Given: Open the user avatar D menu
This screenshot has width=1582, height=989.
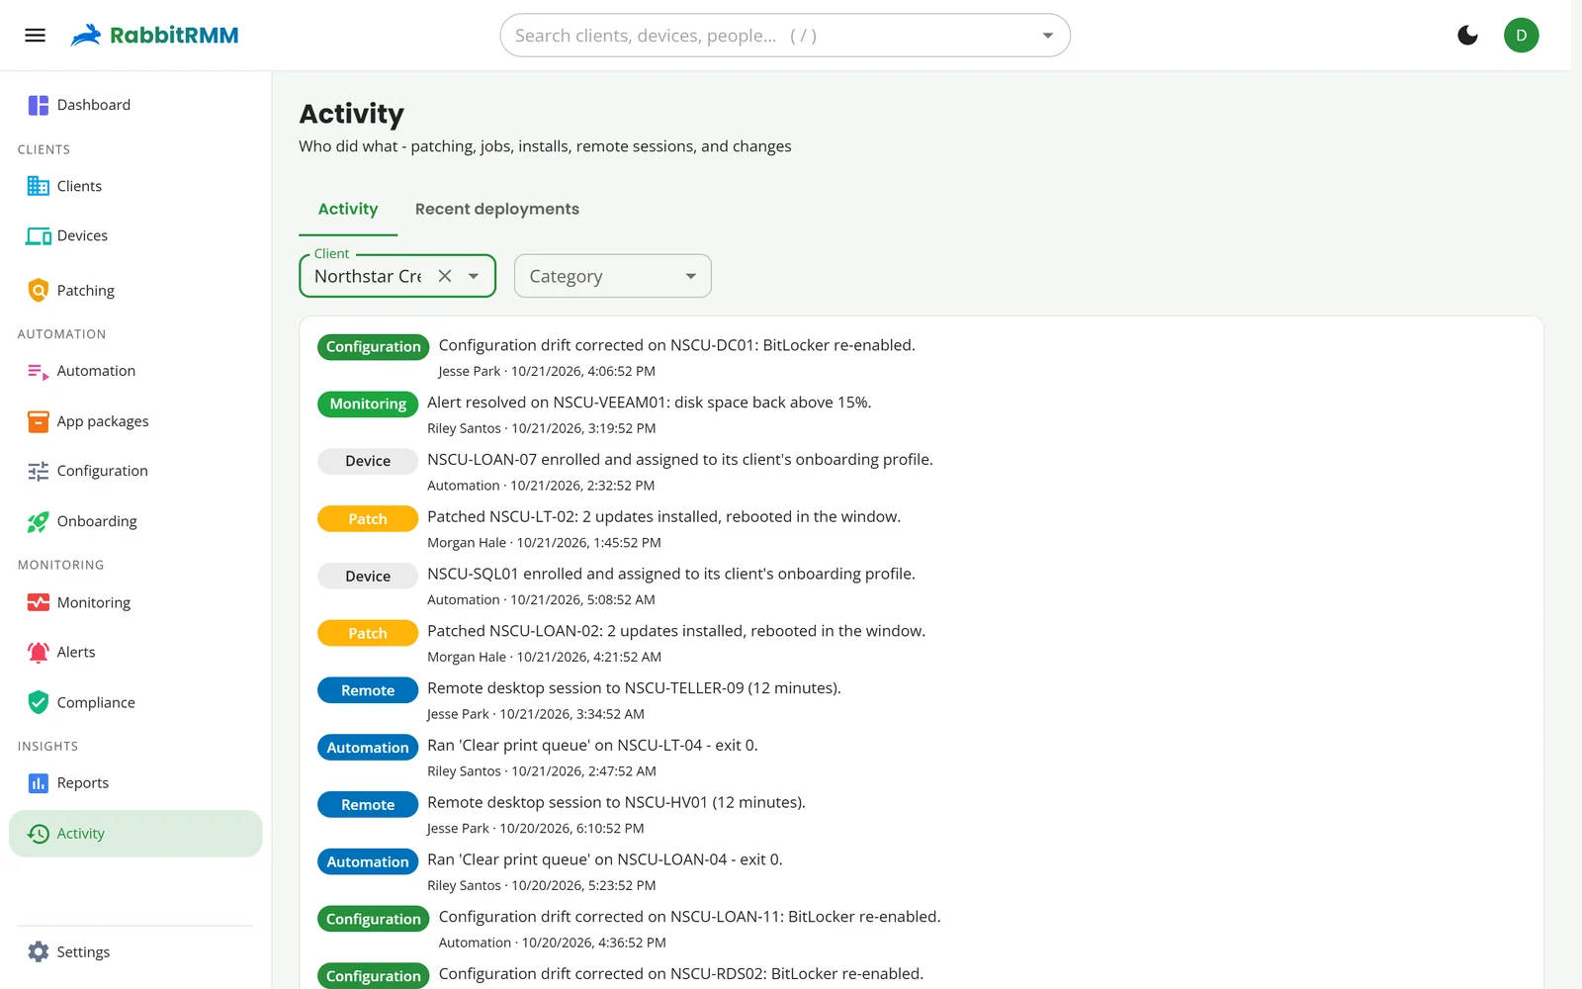Looking at the screenshot, I should pos(1521,36).
